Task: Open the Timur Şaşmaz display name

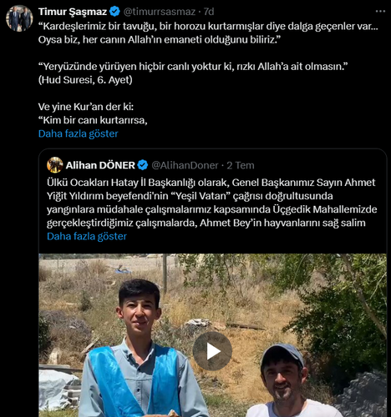Action: pos(73,12)
